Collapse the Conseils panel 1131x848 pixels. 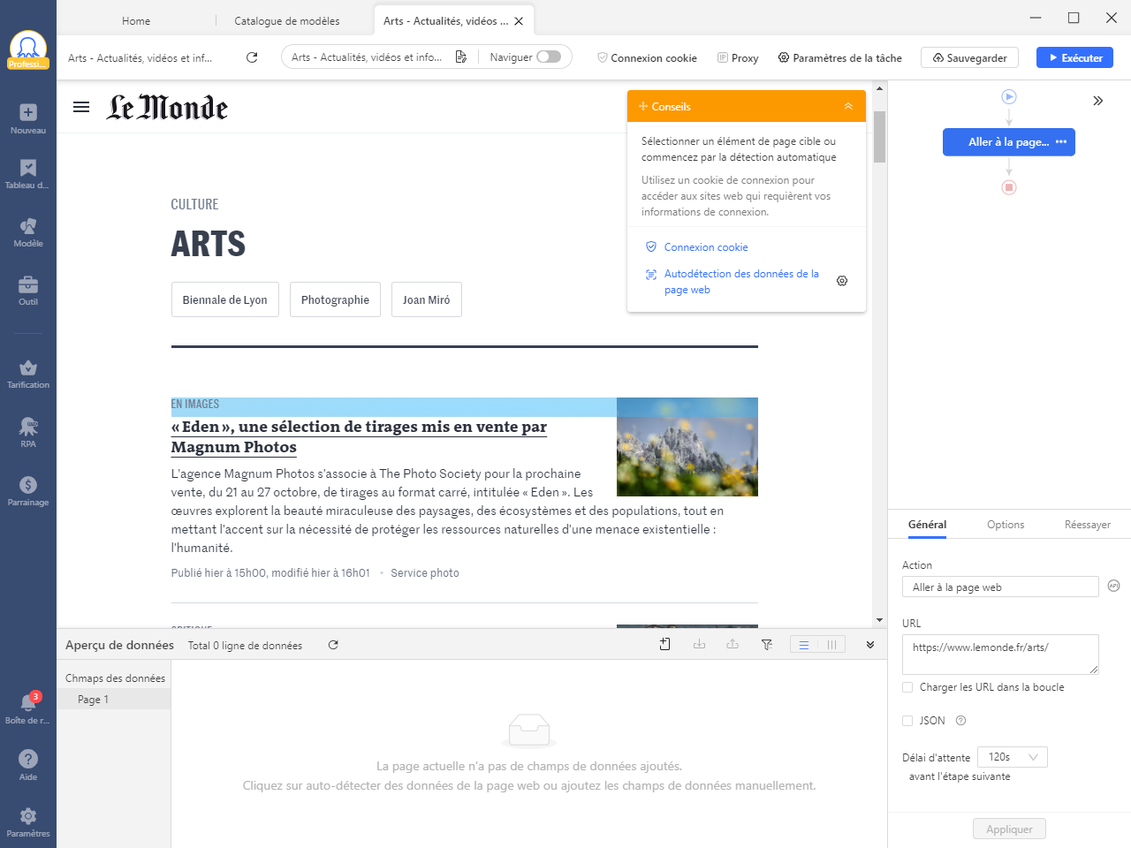(848, 106)
